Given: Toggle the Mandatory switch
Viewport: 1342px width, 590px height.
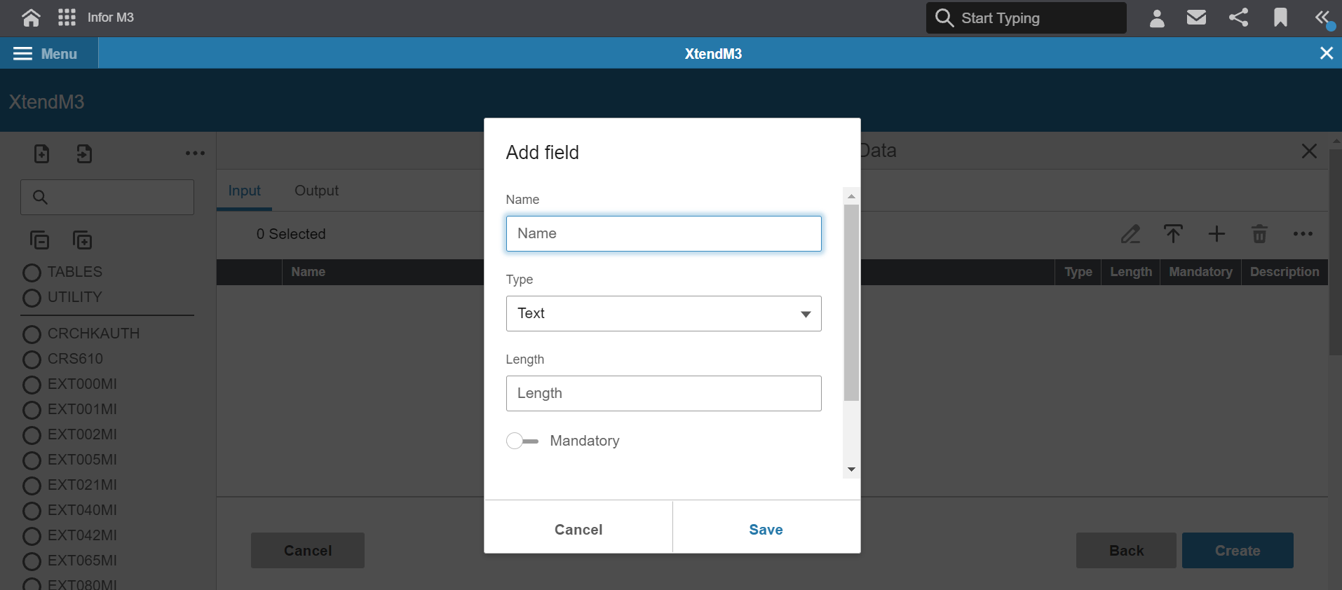Looking at the screenshot, I should coord(522,441).
